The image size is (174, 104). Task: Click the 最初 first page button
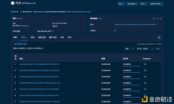click(127, 49)
